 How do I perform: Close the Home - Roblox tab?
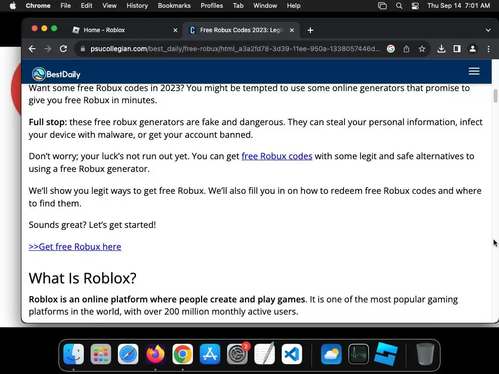coord(175,30)
